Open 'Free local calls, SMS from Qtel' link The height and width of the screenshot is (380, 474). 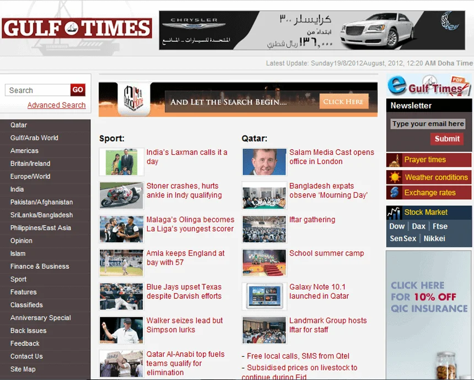[x=298, y=356]
